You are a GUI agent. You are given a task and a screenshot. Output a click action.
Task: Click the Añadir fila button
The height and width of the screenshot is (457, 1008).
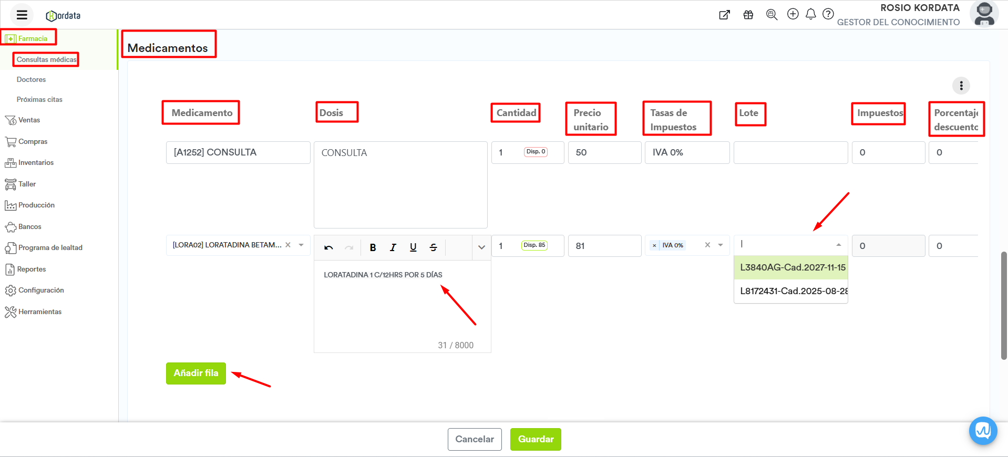(196, 373)
